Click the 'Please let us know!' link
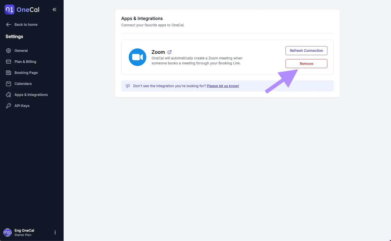The height and width of the screenshot is (241, 391). pyautogui.click(x=223, y=86)
